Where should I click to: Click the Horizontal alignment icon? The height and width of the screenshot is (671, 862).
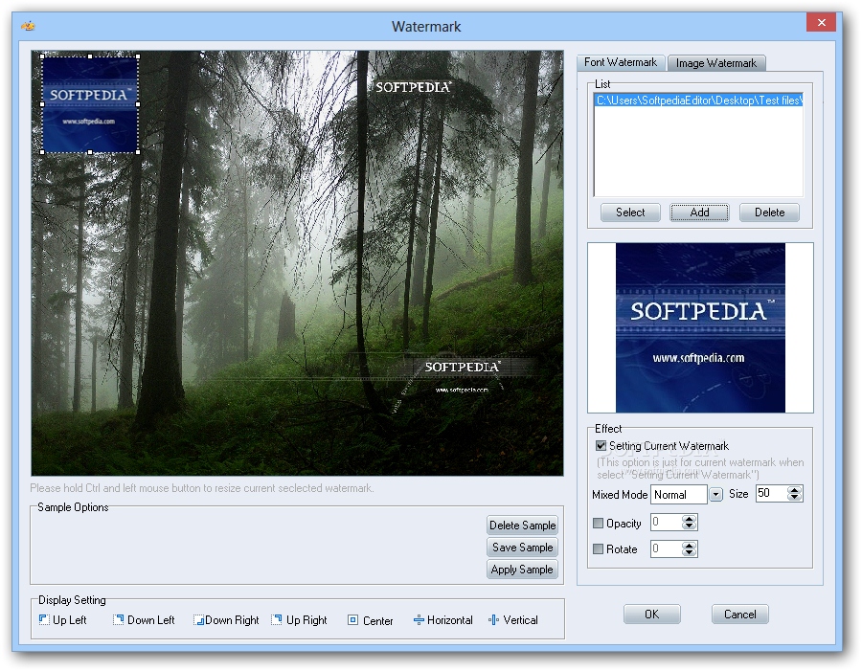click(x=419, y=620)
